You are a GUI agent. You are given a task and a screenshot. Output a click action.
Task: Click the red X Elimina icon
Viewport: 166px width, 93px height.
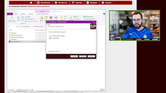point(51,18)
